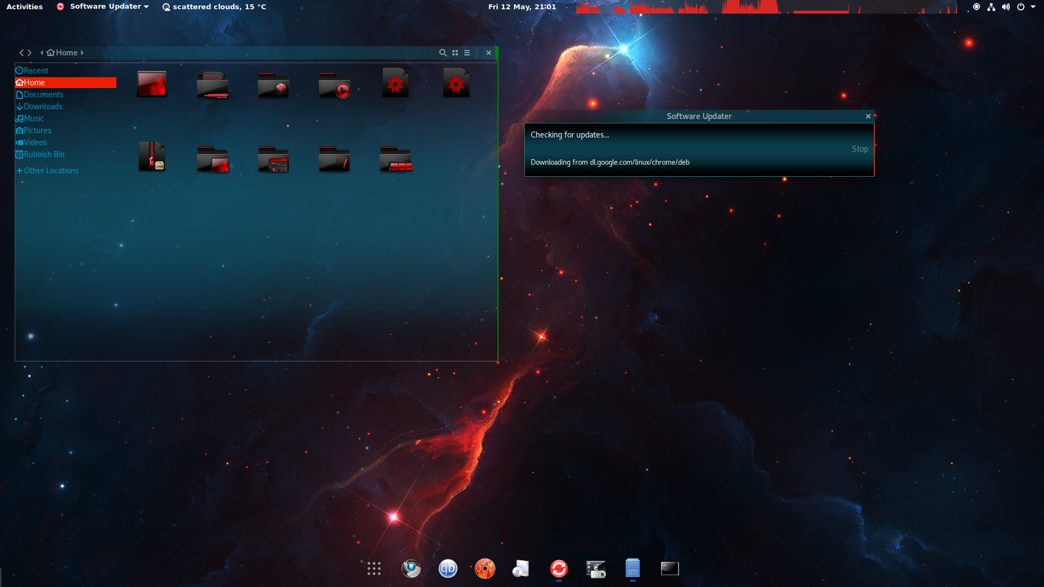Image resolution: width=1044 pixels, height=587 pixels.
Task: Select Downloads in the Files sidebar
Action: (x=65, y=107)
